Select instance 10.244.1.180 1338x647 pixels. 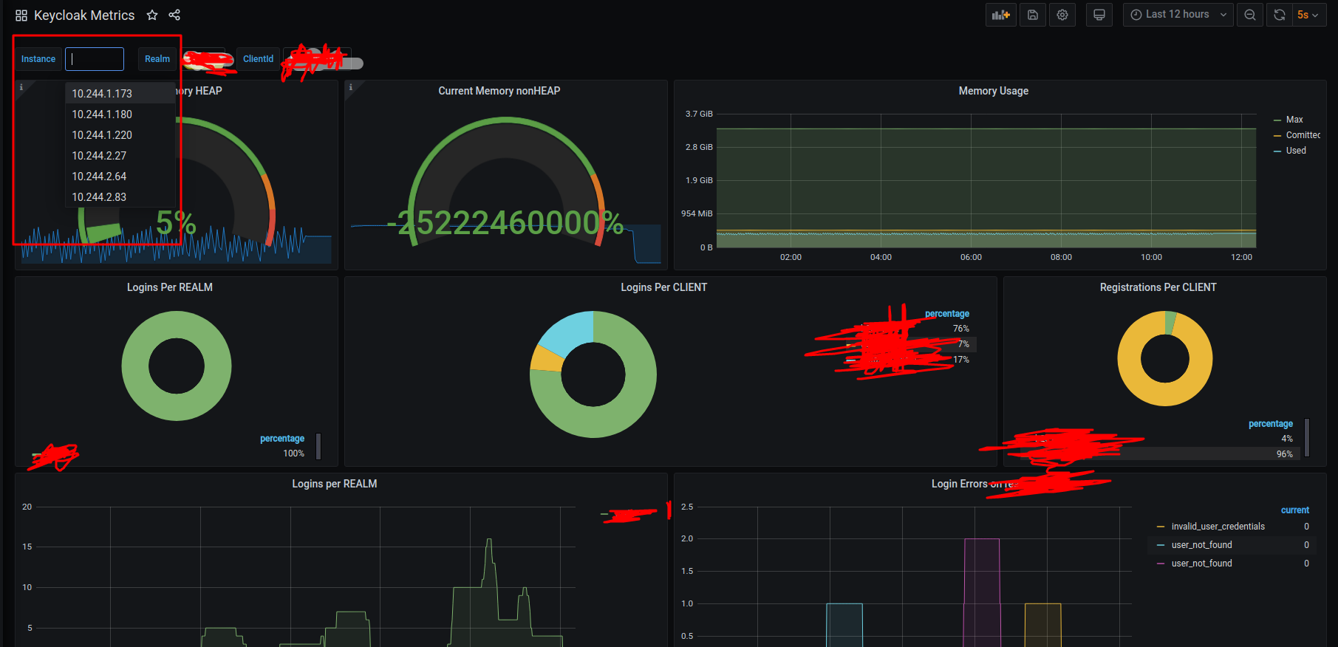pos(120,114)
